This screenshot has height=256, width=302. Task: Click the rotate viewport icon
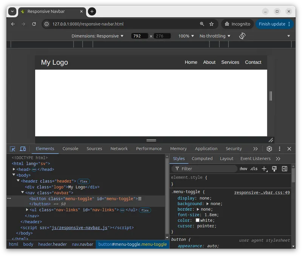pyautogui.click(x=242, y=36)
